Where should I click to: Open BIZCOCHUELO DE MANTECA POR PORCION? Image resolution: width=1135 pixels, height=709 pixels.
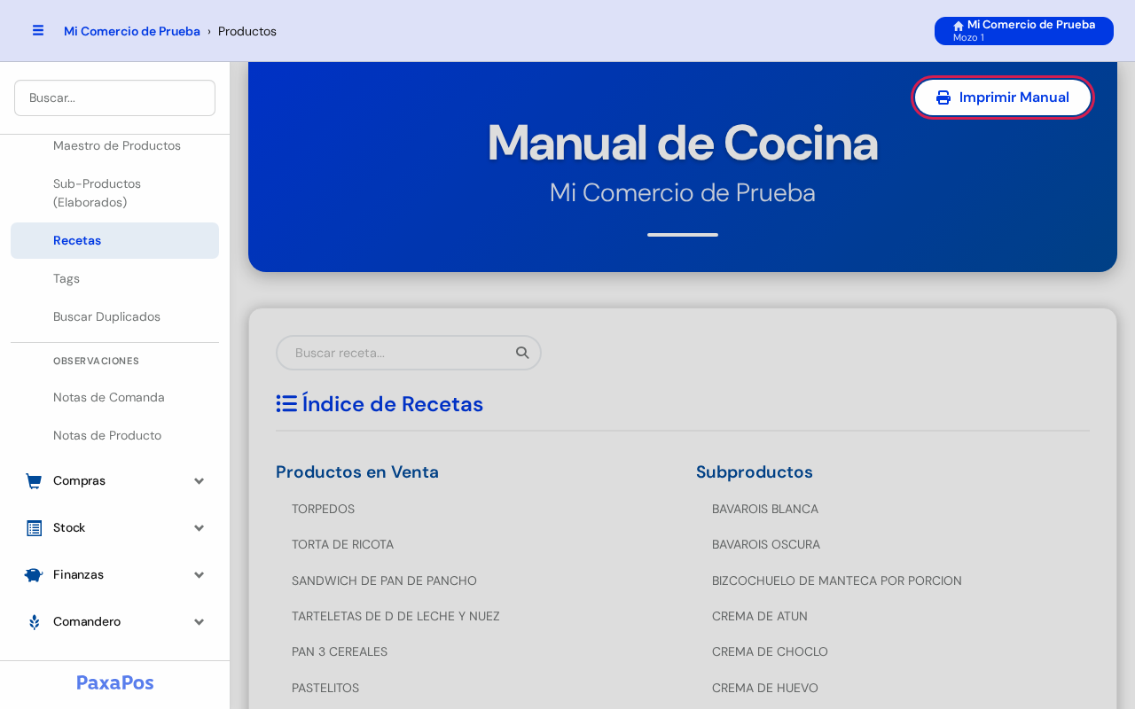[x=837, y=580]
